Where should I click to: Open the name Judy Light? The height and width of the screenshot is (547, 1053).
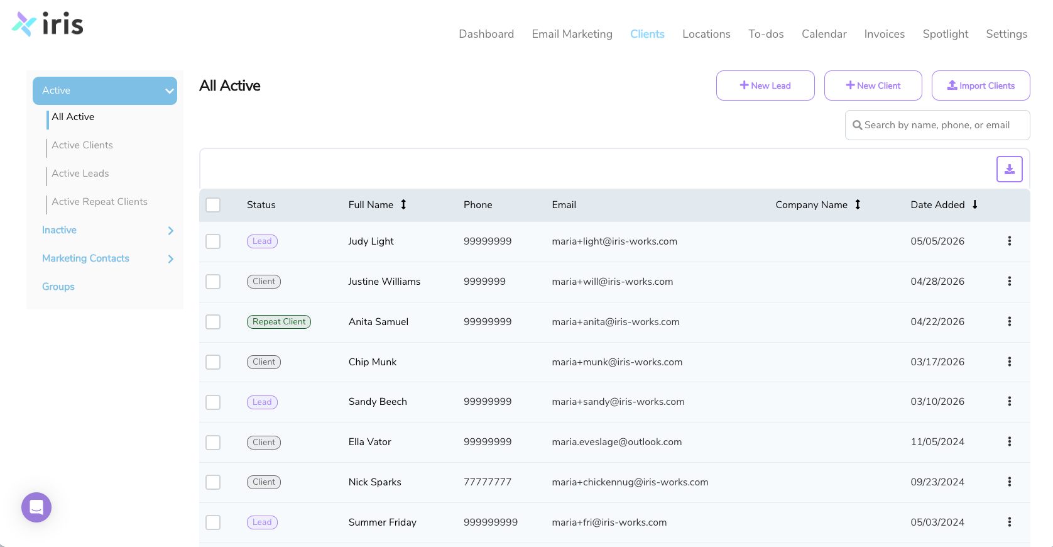(x=371, y=241)
